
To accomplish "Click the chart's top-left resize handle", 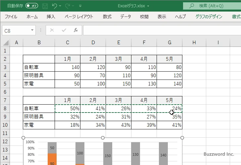I will coord(24,138).
